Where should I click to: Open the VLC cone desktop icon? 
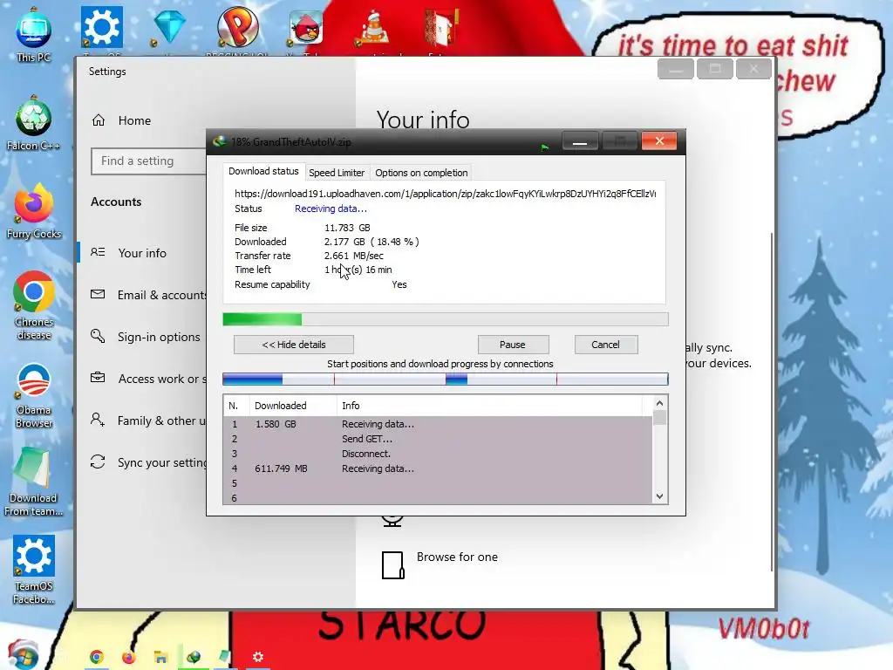point(373,27)
